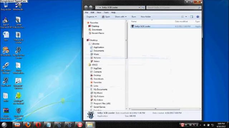Open the Help menu
229x128 pixels.
click(113, 12)
